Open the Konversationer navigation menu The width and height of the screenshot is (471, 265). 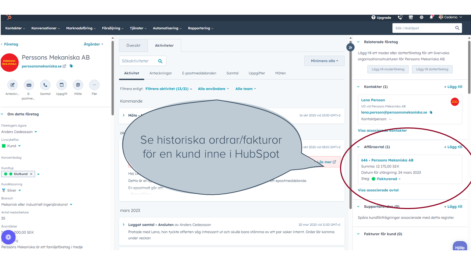point(46,28)
